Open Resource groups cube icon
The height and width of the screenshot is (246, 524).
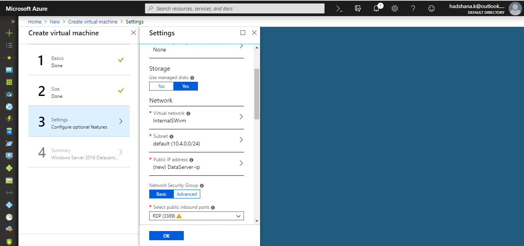(9, 94)
